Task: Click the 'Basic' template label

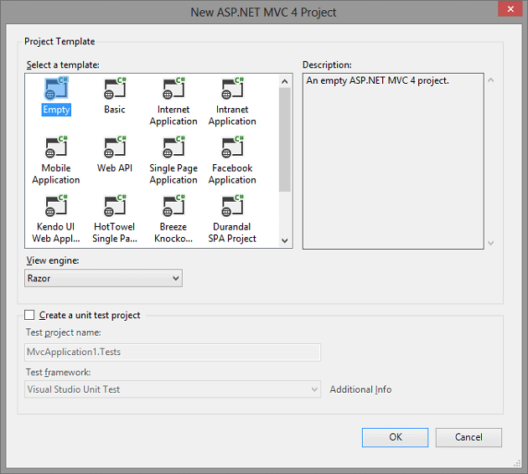Action: click(x=115, y=110)
